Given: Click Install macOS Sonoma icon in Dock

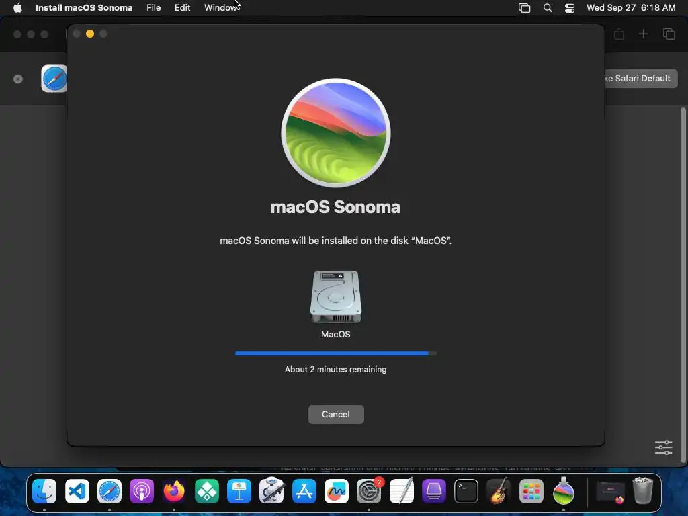Looking at the screenshot, I should click(564, 490).
